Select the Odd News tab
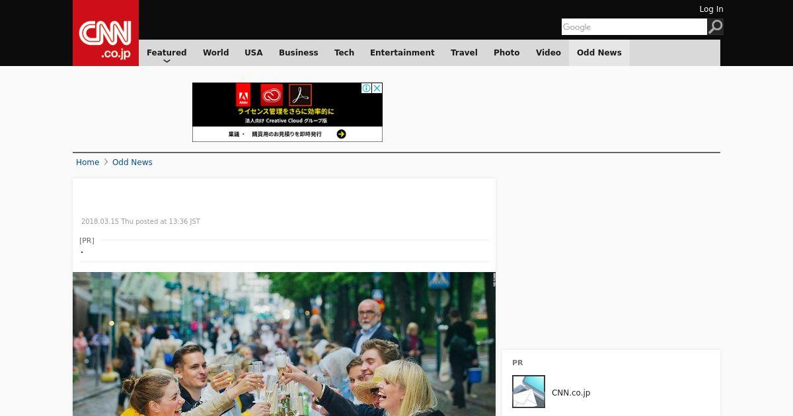Viewport: 793px width, 416px height. [x=599, y=53]
